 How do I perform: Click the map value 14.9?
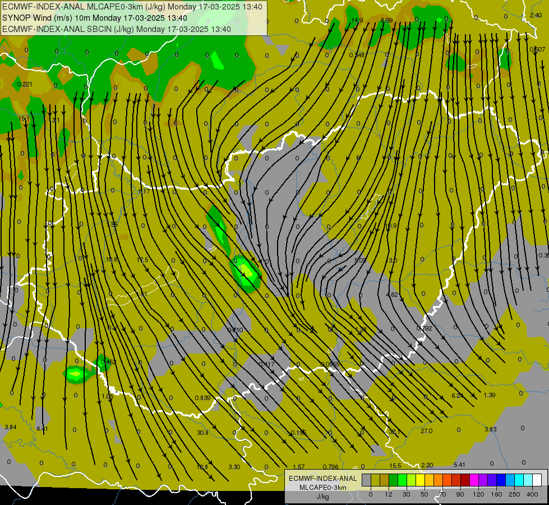tap(357, 20)
